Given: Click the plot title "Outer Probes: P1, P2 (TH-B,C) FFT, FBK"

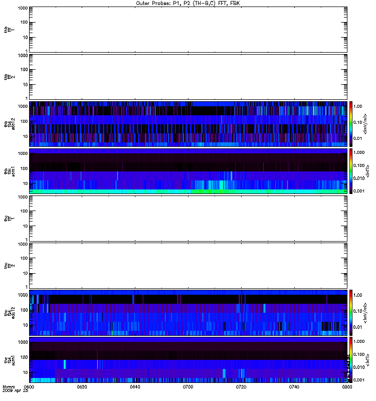Looking at the screenshot, I should point(188,4).
